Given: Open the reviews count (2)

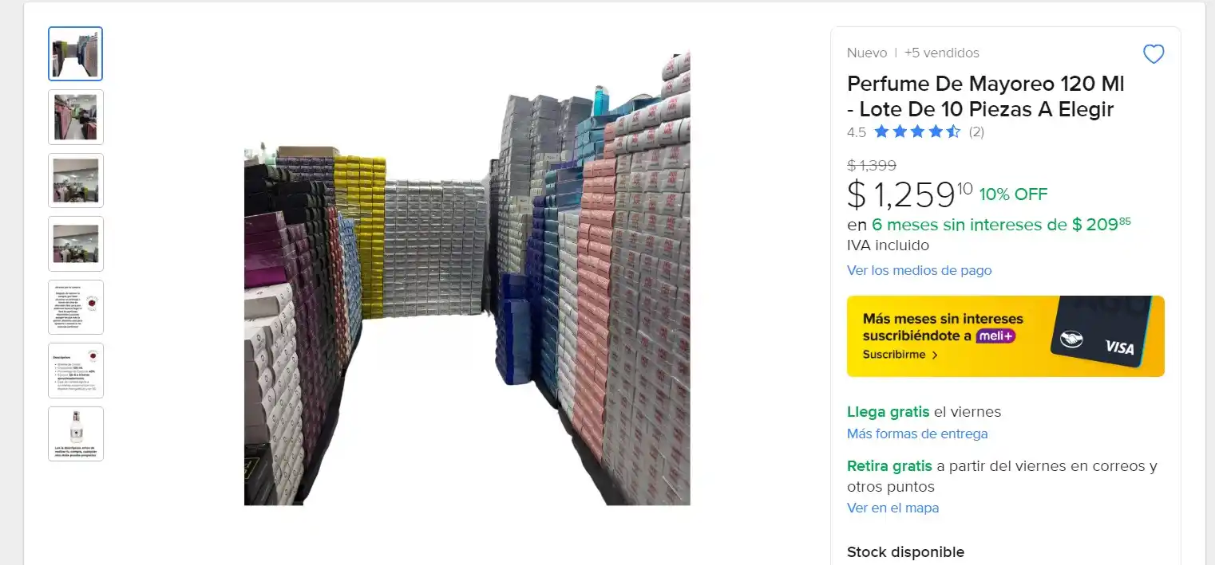Looking at the screenshot, I should (x=976, y=132).
